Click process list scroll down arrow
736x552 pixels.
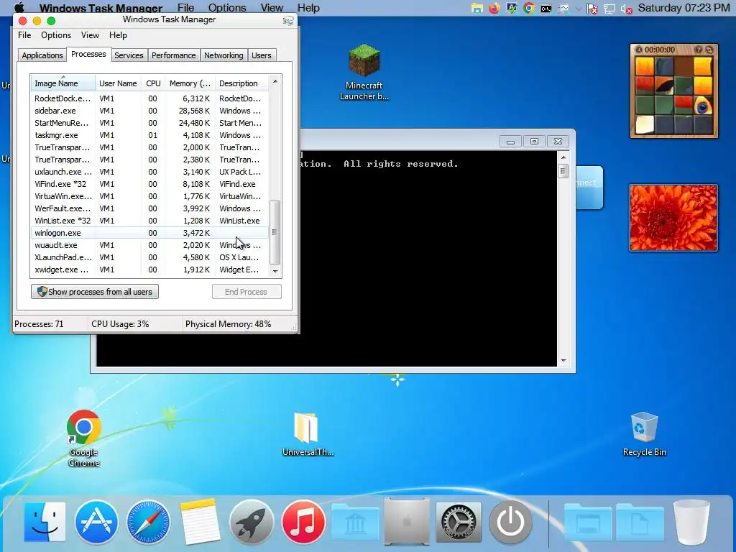click(275, 271)
